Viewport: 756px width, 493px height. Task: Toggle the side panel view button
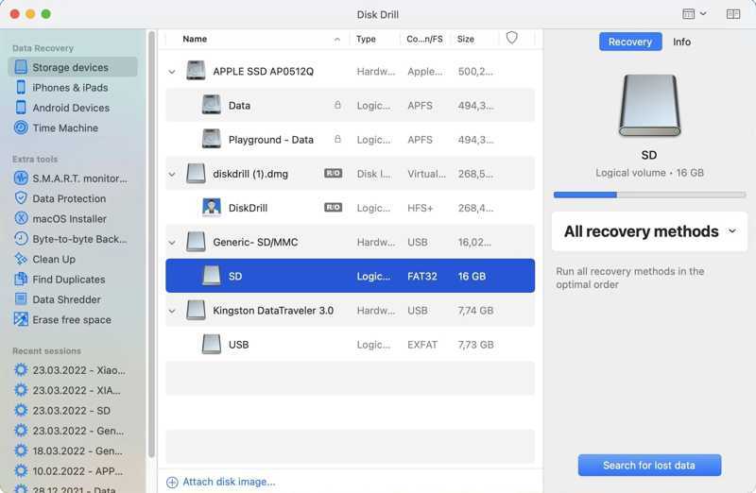(733, 14)
